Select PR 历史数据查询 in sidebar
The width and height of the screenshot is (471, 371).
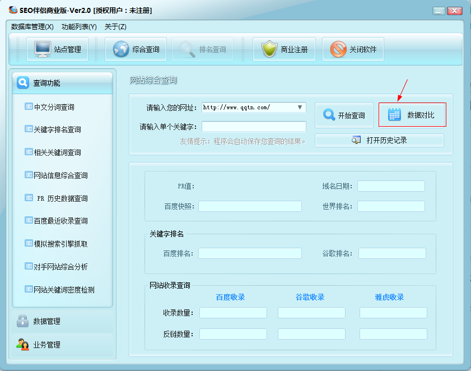[x=62, y=198]
